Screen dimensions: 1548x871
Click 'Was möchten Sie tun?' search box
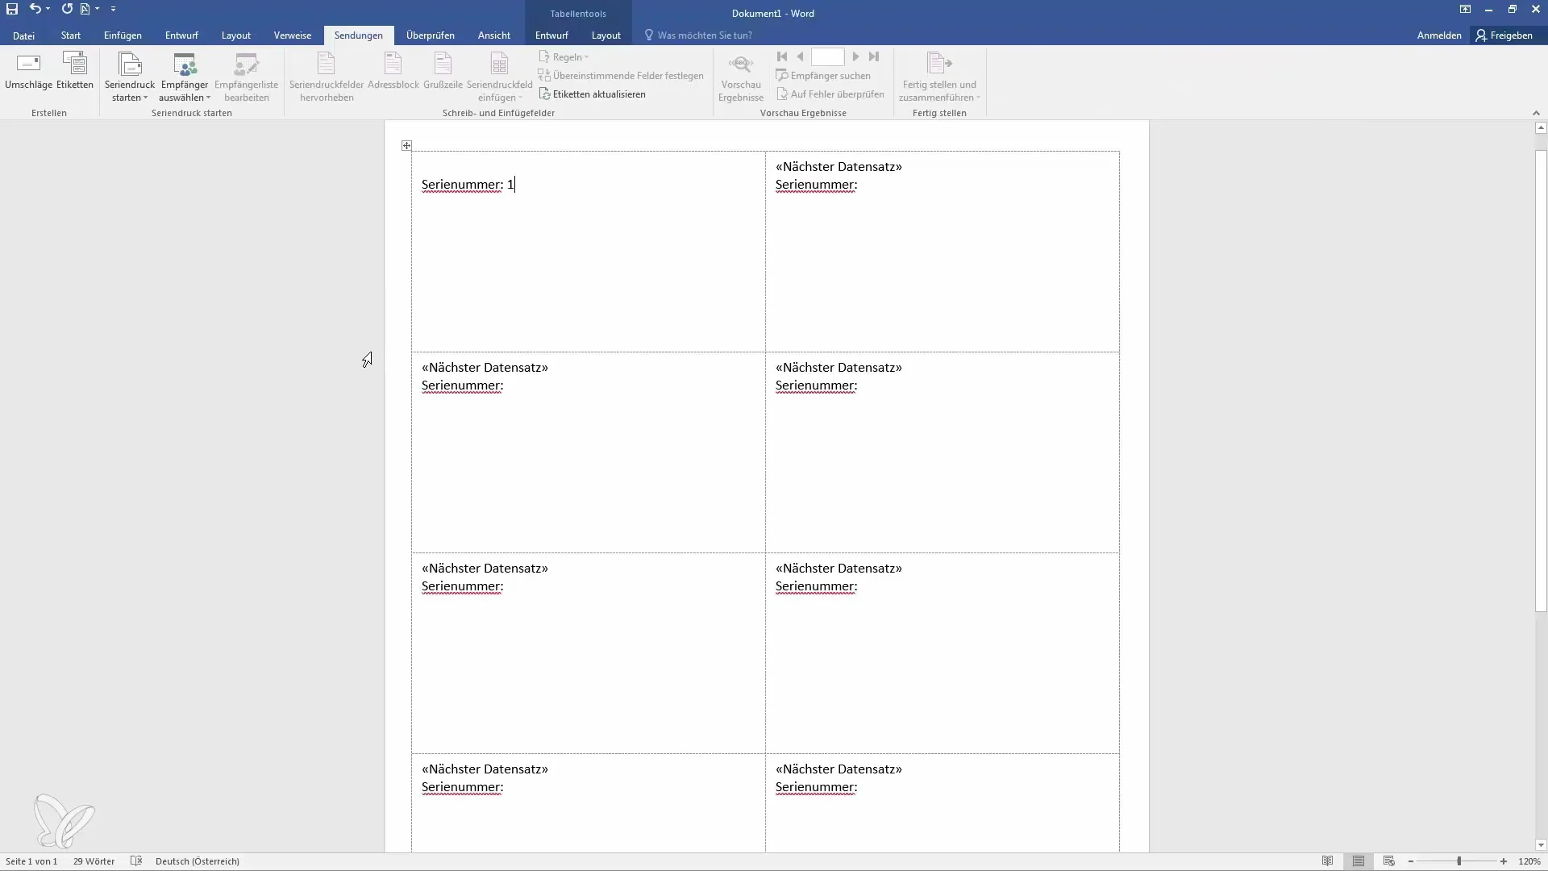click(698, 35)
